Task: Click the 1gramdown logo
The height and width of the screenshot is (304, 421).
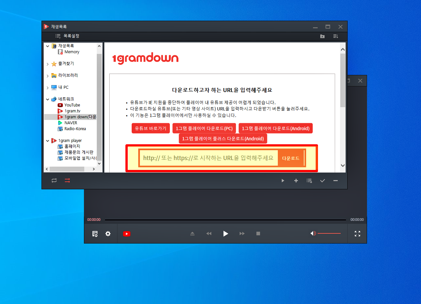Action: 145,58
